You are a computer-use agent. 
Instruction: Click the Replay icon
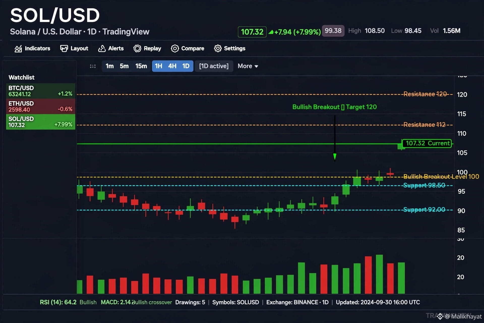click(137, 48)
